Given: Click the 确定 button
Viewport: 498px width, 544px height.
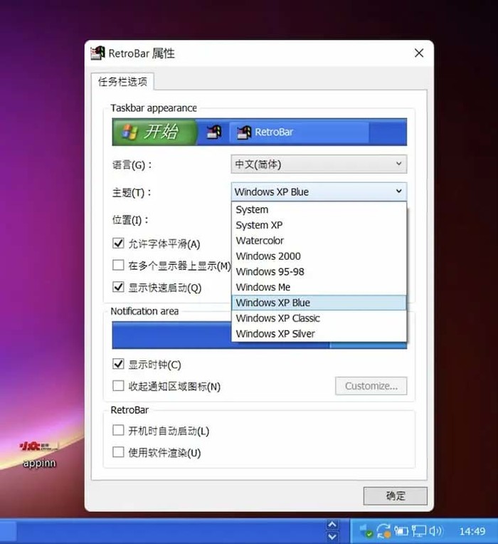Looking at the screenshot, I should [395, 496].
